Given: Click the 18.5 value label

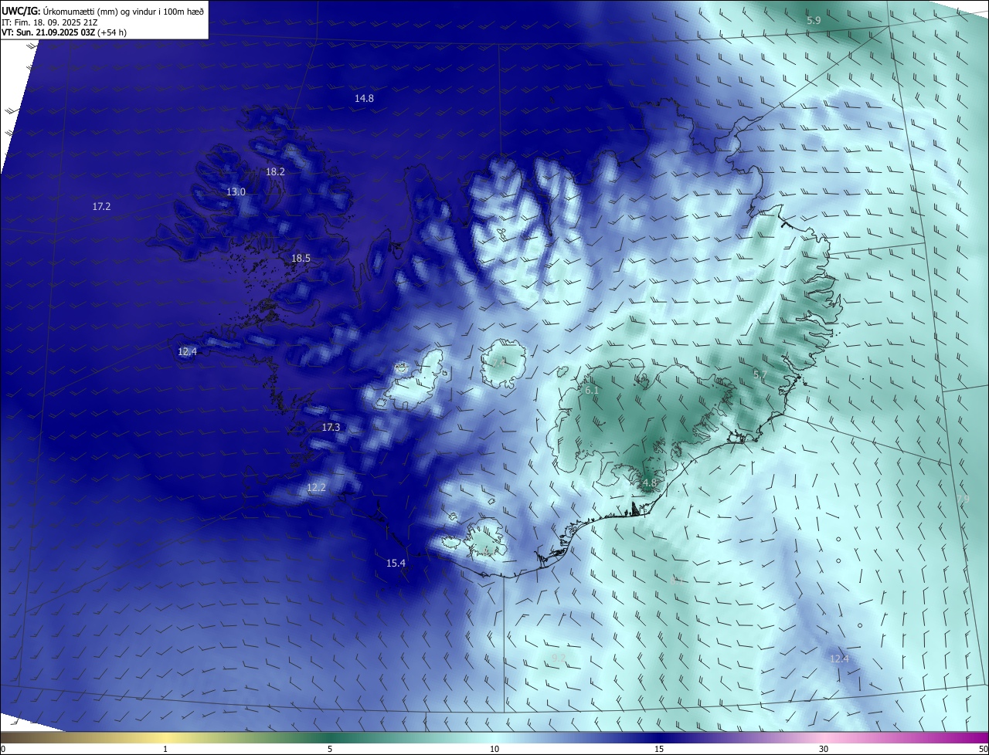Looking at the screenshot, I should 301,259.
